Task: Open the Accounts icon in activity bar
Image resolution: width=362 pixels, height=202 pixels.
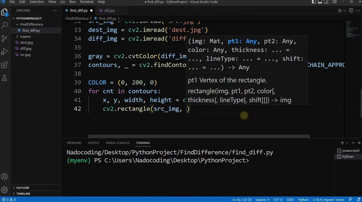Action: tap(5, 177)
